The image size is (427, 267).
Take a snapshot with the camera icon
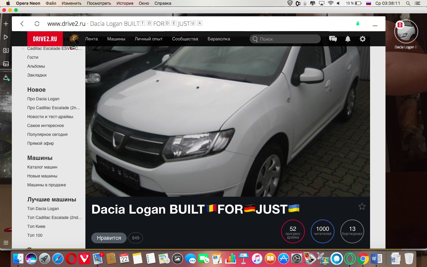point(6,50)
